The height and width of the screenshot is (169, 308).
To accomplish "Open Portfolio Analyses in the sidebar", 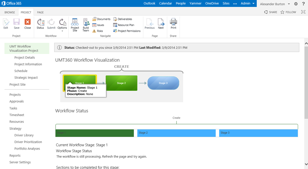I will (x=27, y=148).
